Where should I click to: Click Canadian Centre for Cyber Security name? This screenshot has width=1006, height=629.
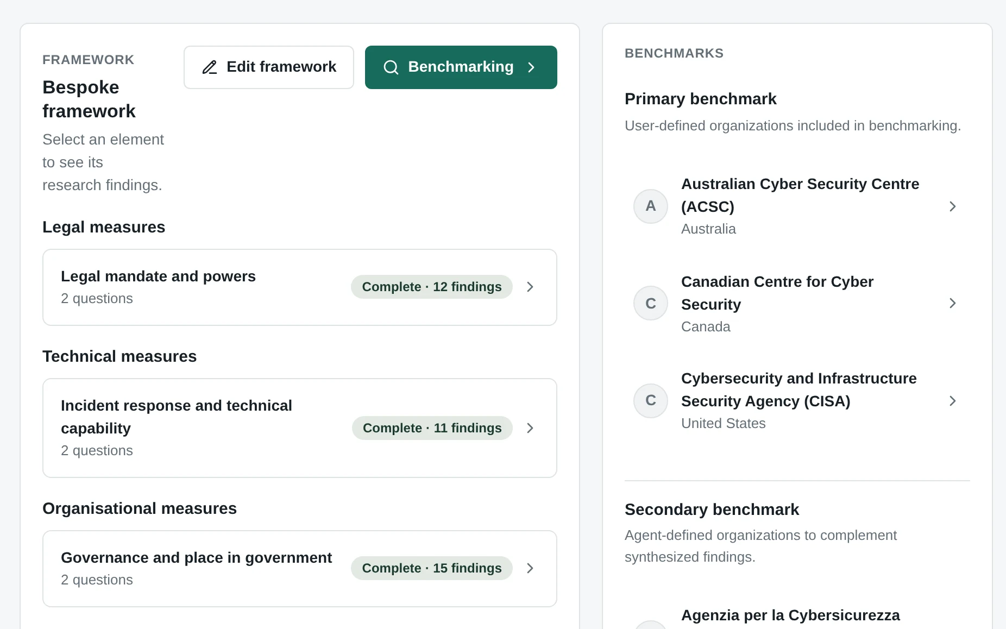point(777,293)
